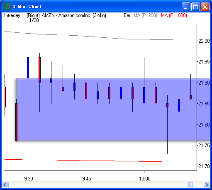Click the chart window icon in title bar
Viewport: 212px width, 190px height.
(x=7, y=6)
